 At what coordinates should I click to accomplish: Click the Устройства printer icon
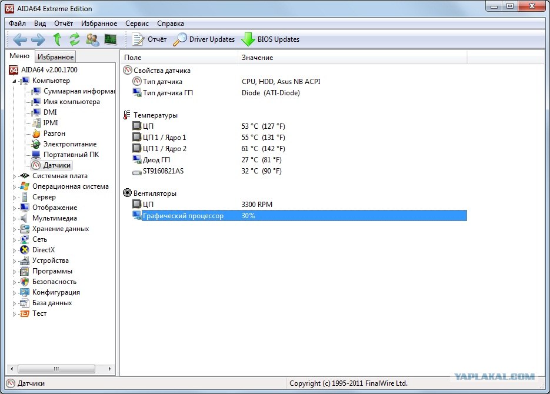[x=25, y=261]
